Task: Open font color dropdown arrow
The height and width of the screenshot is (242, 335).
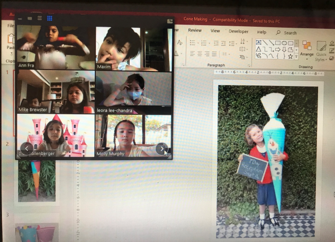Action: pyautogui.click(x=181, y=54)
